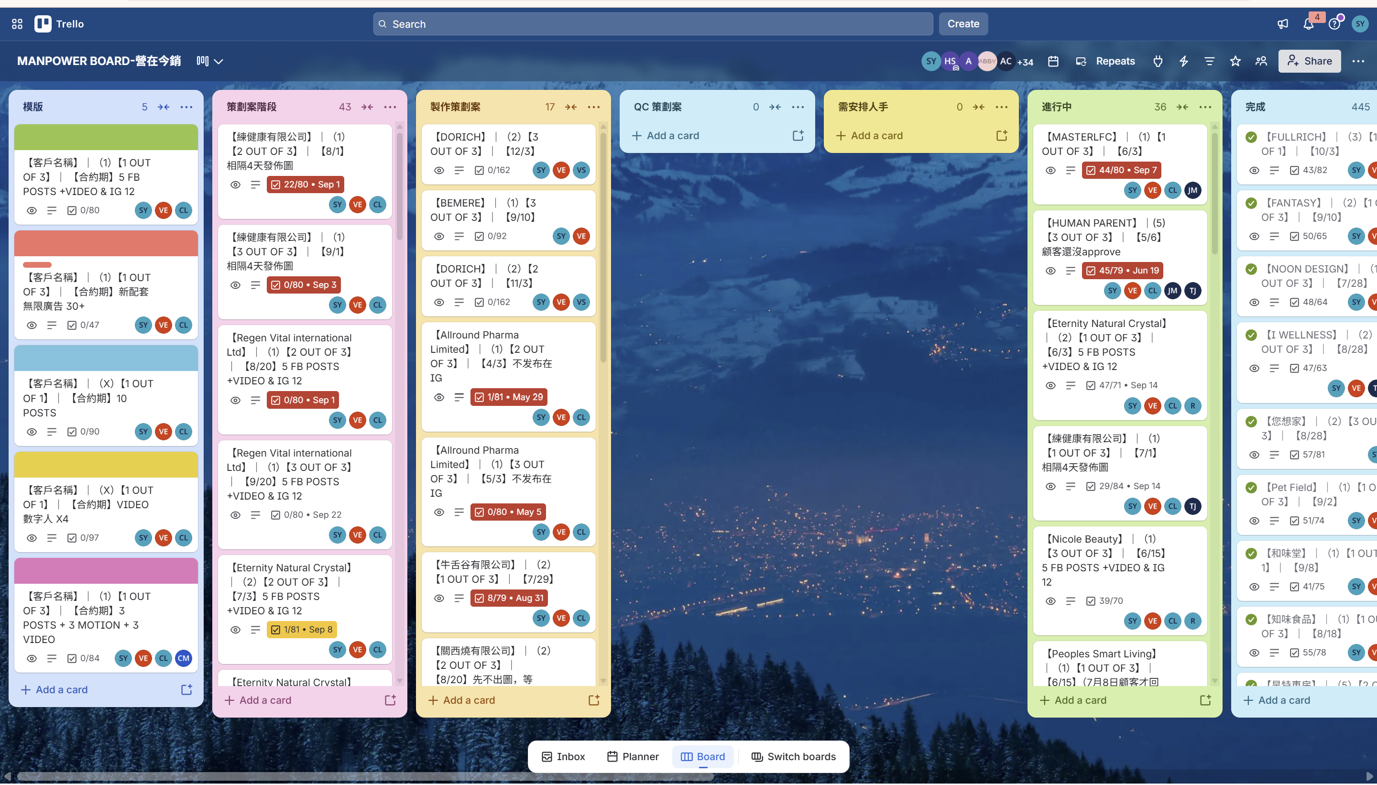Viewport: 1377px width, 785px height.
Task: Select the Board tab
Action: 703,756
